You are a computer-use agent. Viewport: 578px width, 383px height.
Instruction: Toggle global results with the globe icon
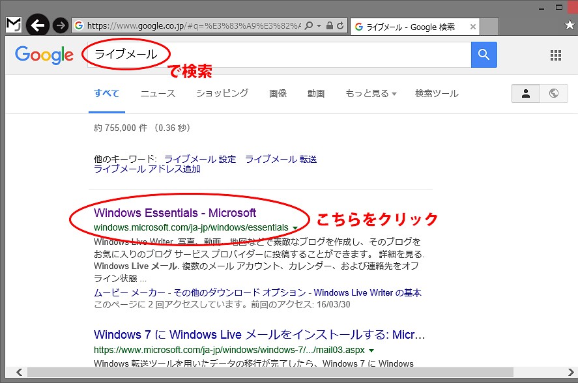pyautogui.click(x=554, y=94)
